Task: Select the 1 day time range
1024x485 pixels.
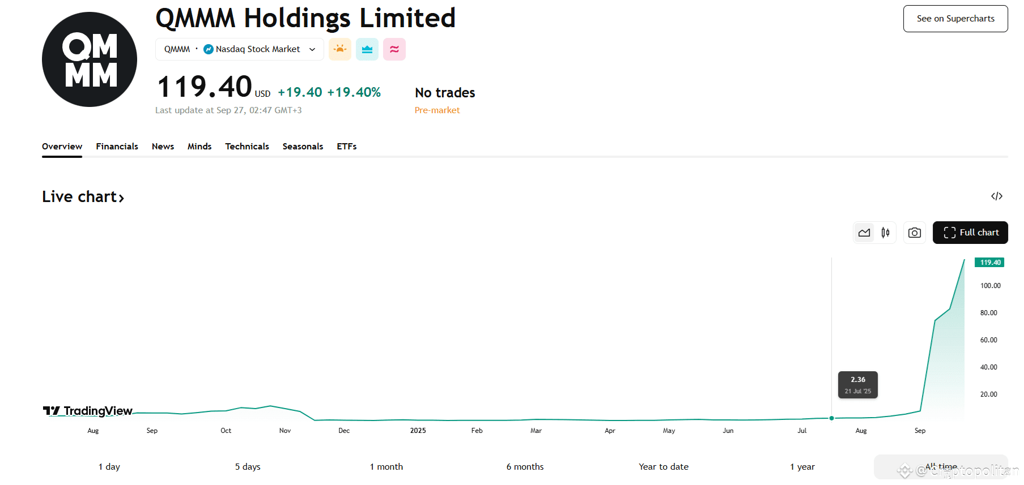Action: (109, 467)
